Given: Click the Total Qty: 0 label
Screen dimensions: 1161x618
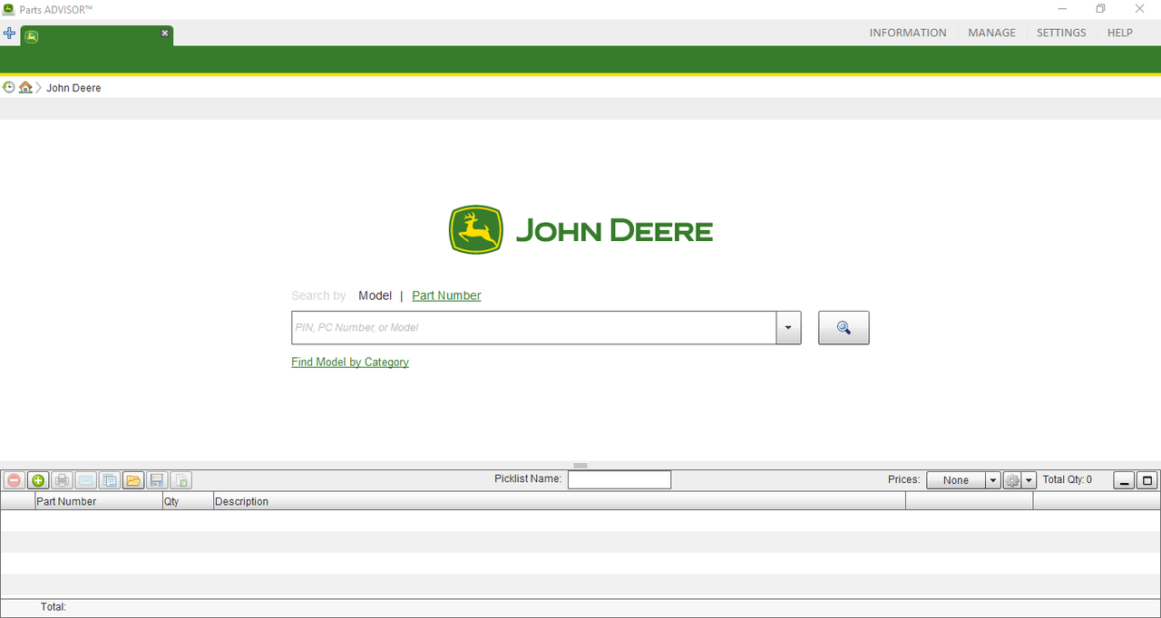Looking at the screenshot, I should [x=1068, y=479].
